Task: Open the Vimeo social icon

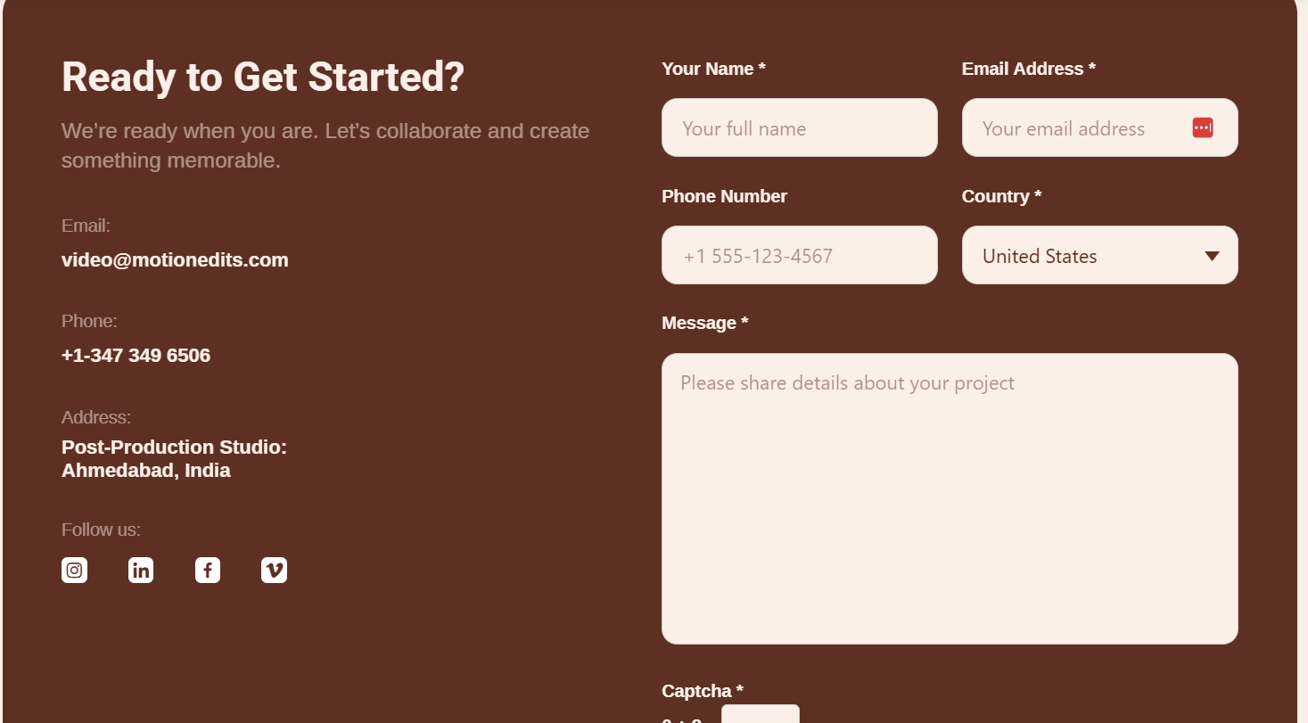Action: [x=275, y=571]
